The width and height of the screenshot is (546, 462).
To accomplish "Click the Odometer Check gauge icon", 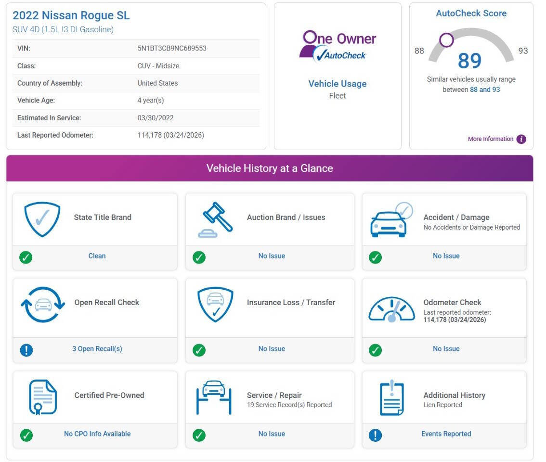I will pyautogui.click(x=392, y=309).
